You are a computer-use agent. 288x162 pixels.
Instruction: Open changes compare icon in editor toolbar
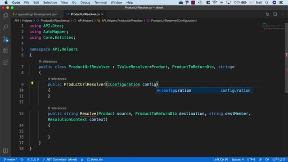(x=268, y=14)
